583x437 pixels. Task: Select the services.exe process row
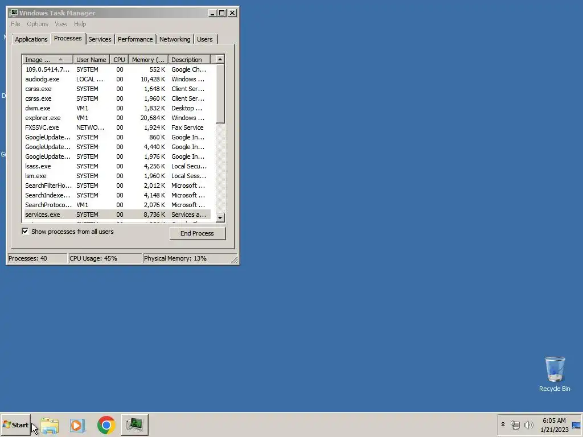[117, 215]
